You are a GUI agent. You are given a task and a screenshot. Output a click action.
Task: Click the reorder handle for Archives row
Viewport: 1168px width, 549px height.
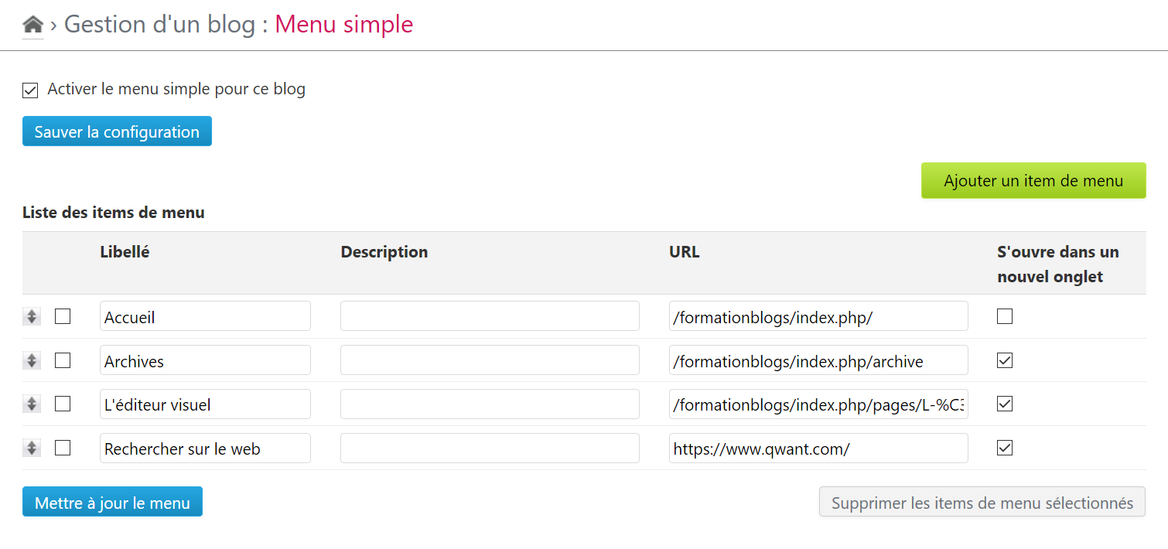tap(32, 360)
